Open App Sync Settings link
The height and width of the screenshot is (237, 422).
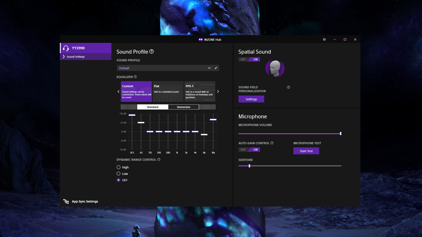point(85,201)
